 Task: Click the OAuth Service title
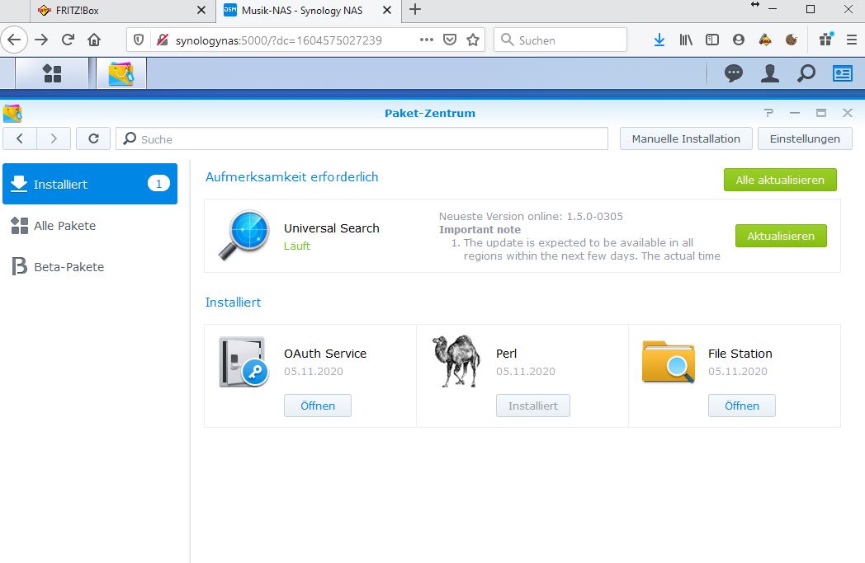(325, 354)
